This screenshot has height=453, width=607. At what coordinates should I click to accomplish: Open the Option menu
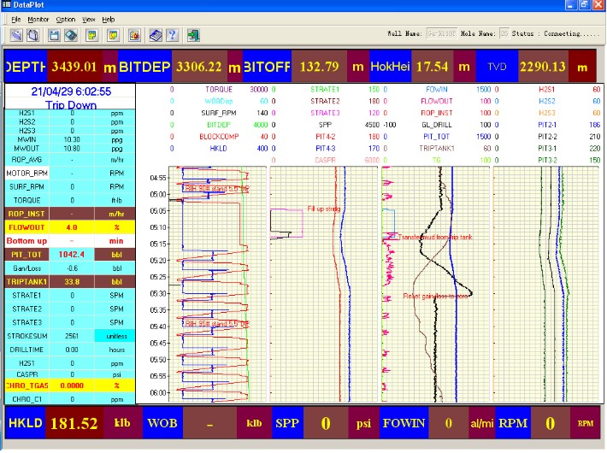[66, 18]
